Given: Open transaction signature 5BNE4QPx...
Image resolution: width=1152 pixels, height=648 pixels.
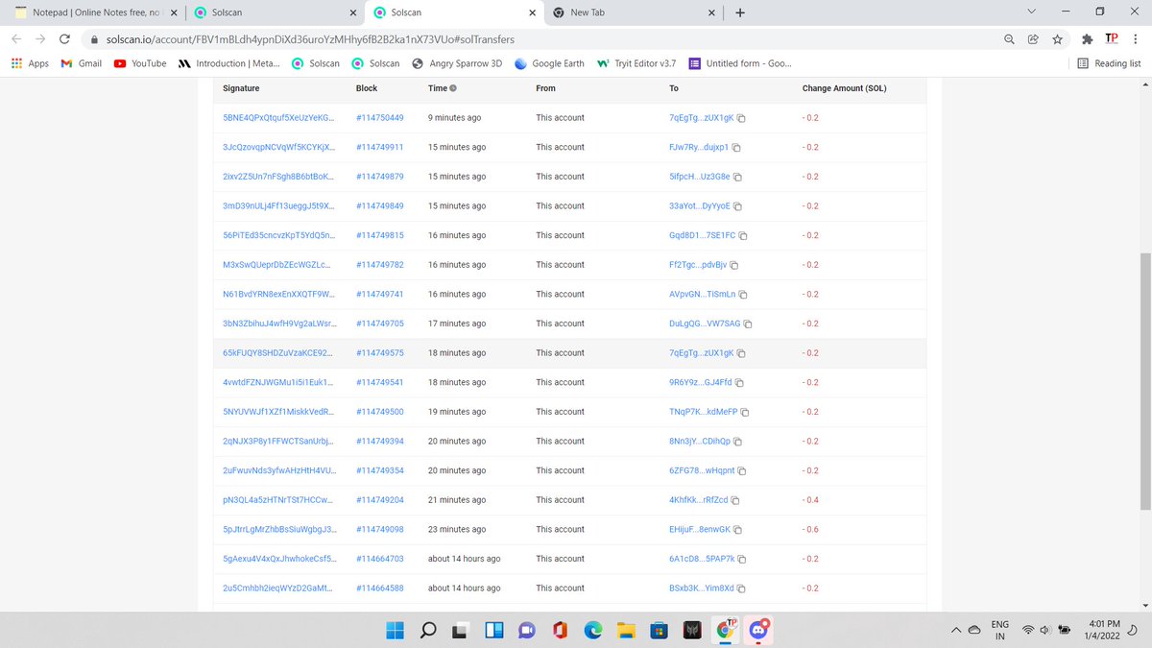Looking at the screenshot, I should coord(279,117).
